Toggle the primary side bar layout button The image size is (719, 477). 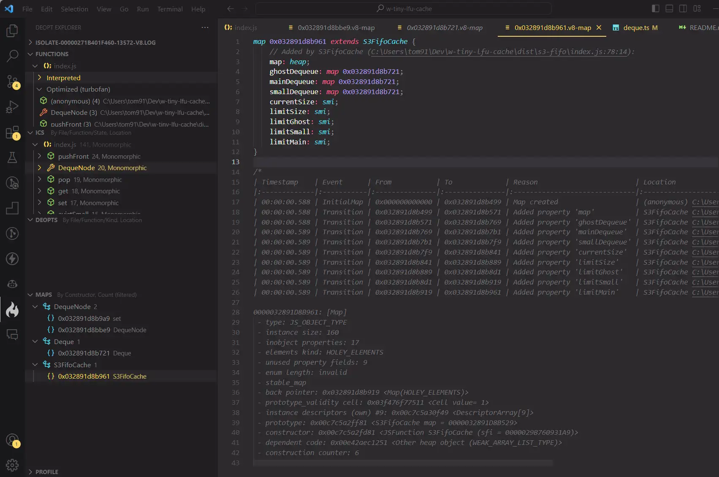pos(655,8)
